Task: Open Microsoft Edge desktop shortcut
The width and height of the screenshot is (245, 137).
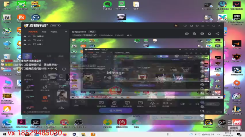Action: 7,125
